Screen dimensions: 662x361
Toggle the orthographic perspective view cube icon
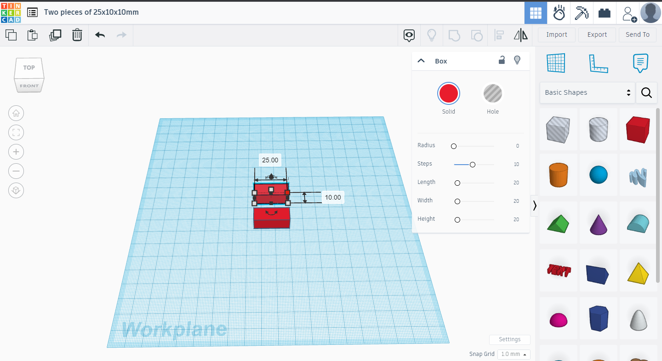point(16,190)
